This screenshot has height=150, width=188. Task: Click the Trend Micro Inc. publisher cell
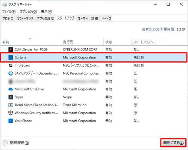pos(75,105)
